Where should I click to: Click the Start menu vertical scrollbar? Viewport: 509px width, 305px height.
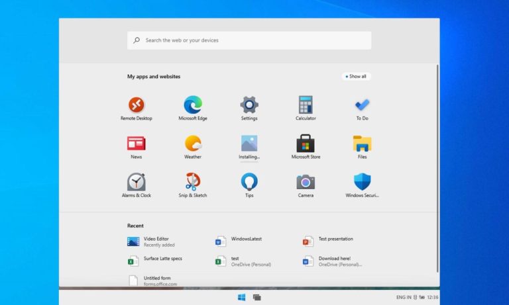click(437, 169)
